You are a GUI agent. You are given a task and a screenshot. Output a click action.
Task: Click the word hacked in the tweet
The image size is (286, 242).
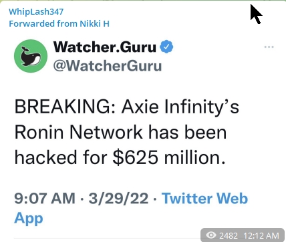click(45, 157)
